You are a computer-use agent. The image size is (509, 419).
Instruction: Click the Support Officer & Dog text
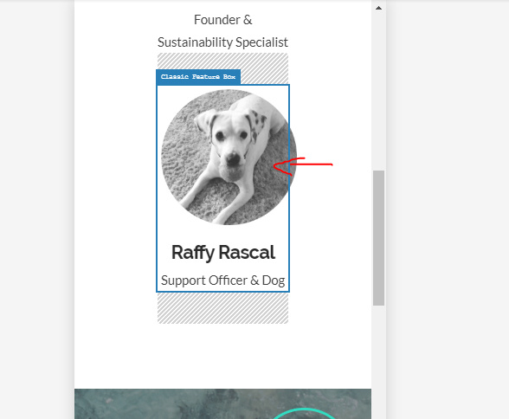click(x=223, y=280)
